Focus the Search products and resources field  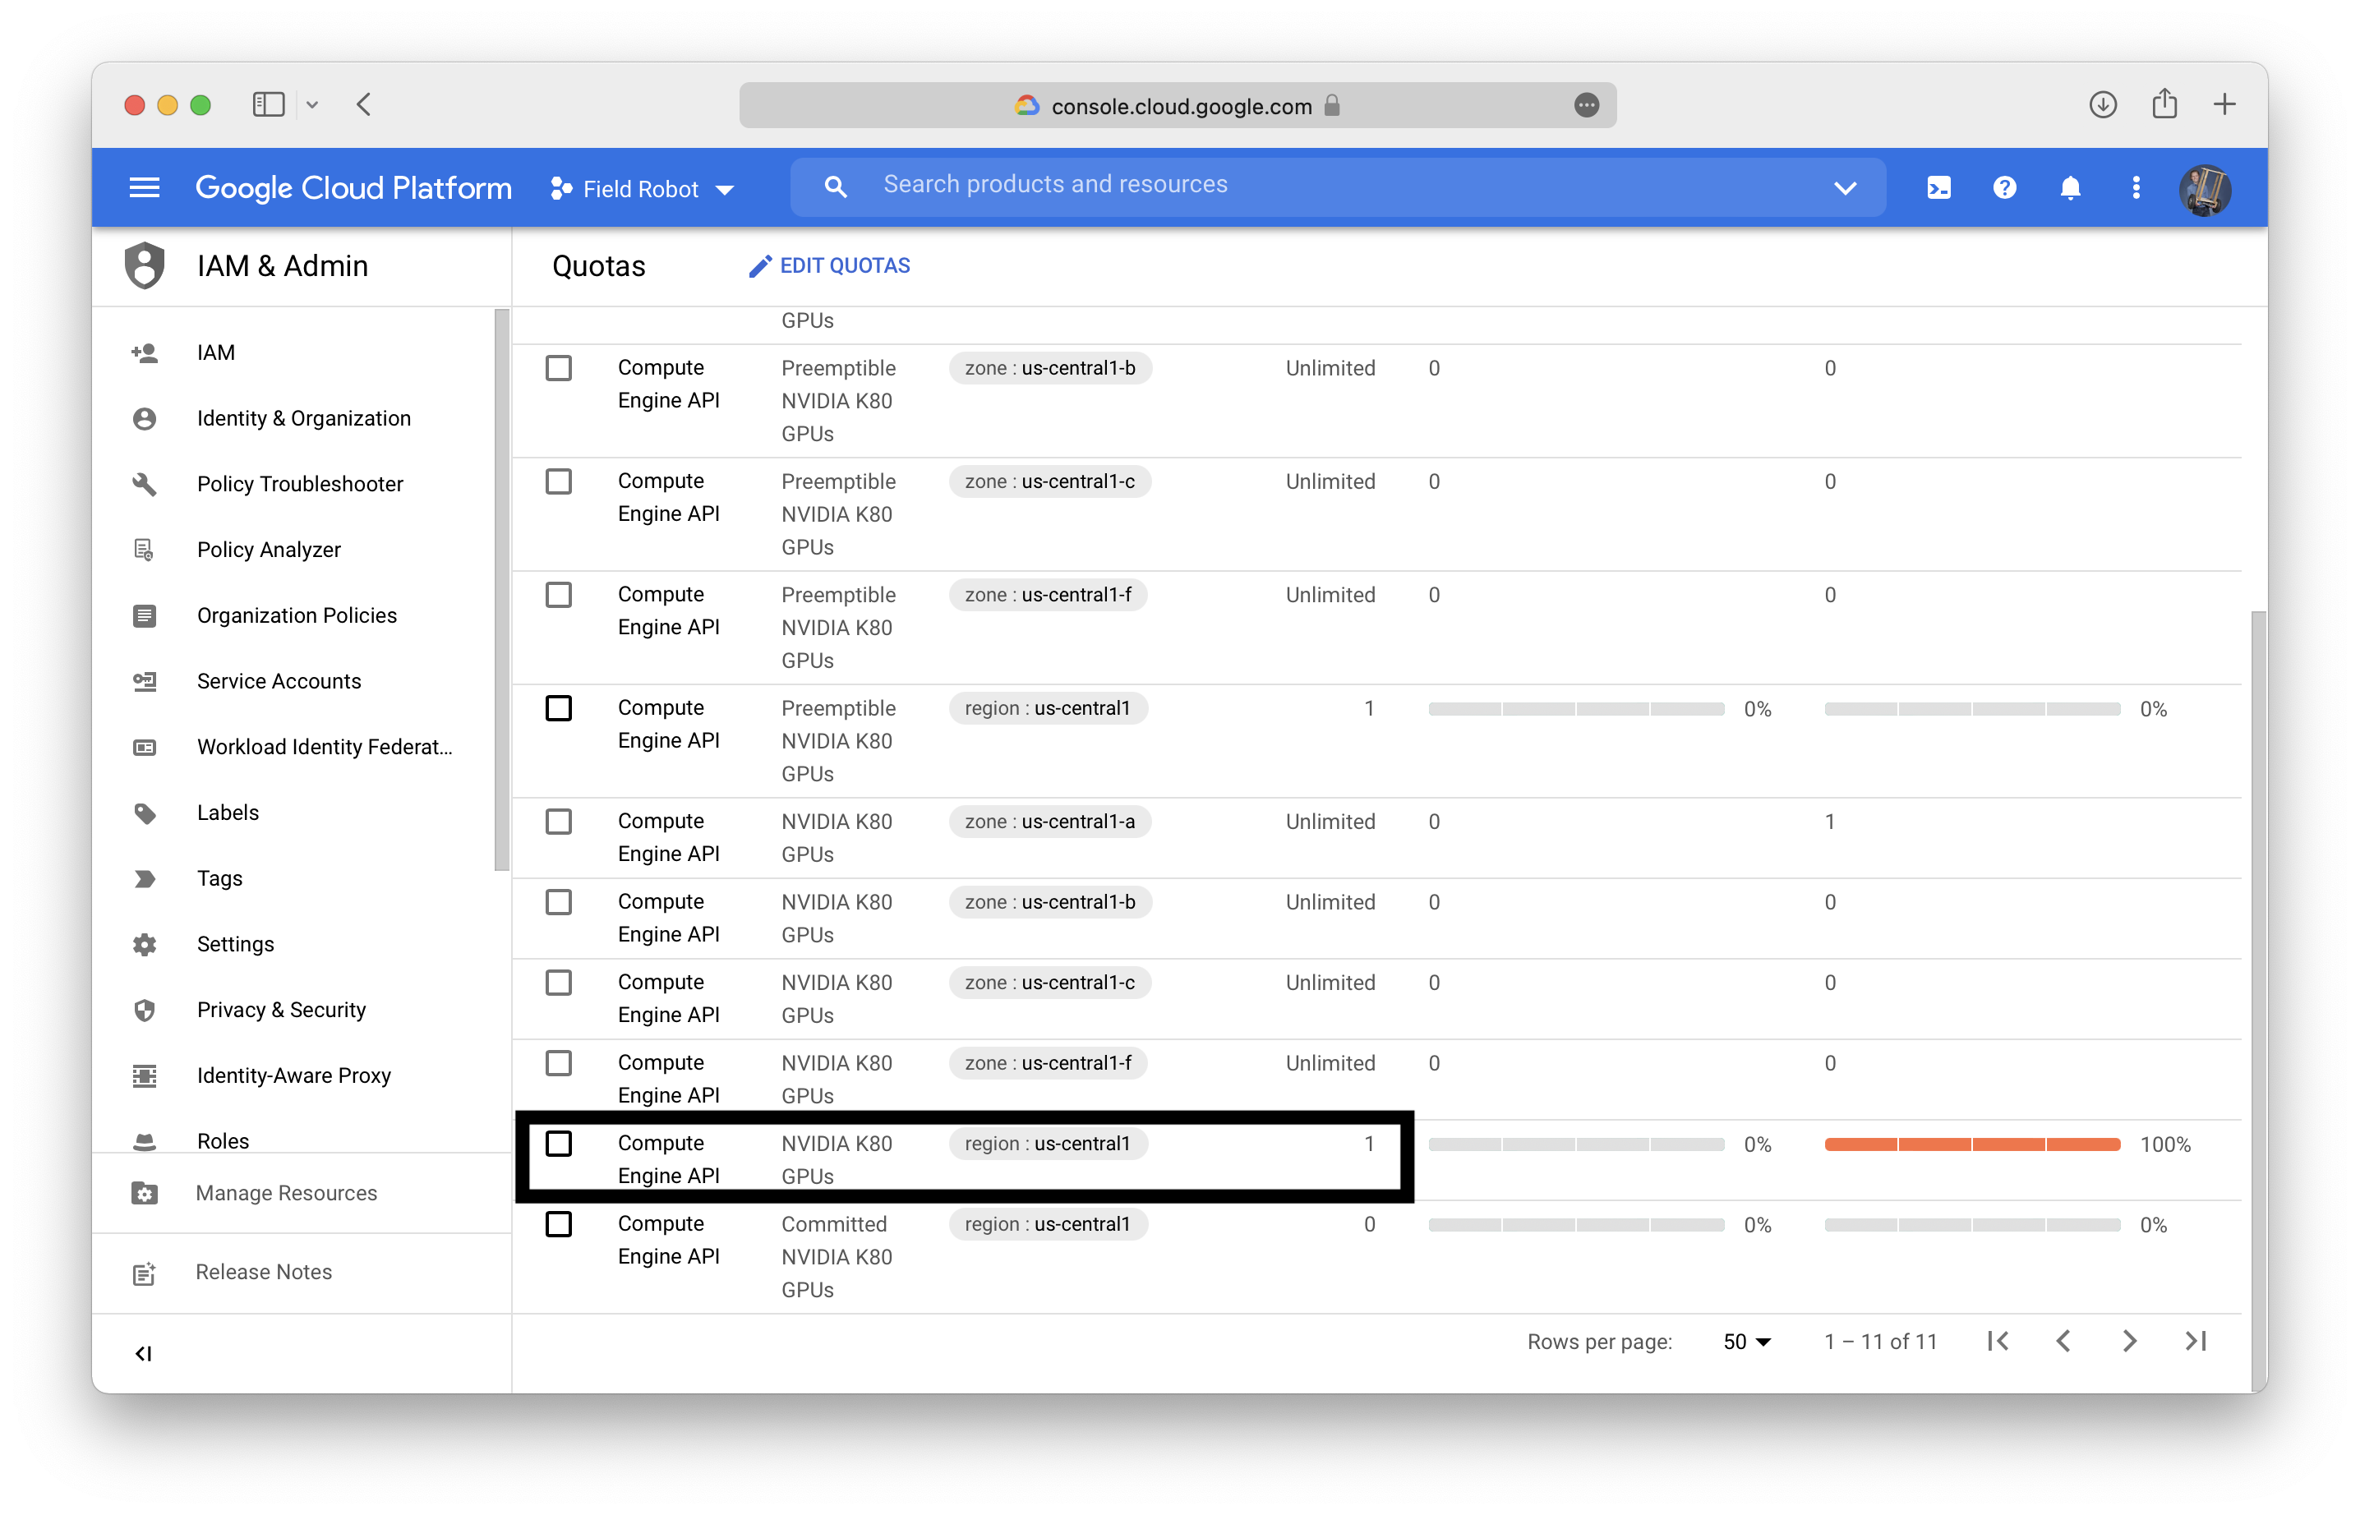click(x=1338, y=186)
